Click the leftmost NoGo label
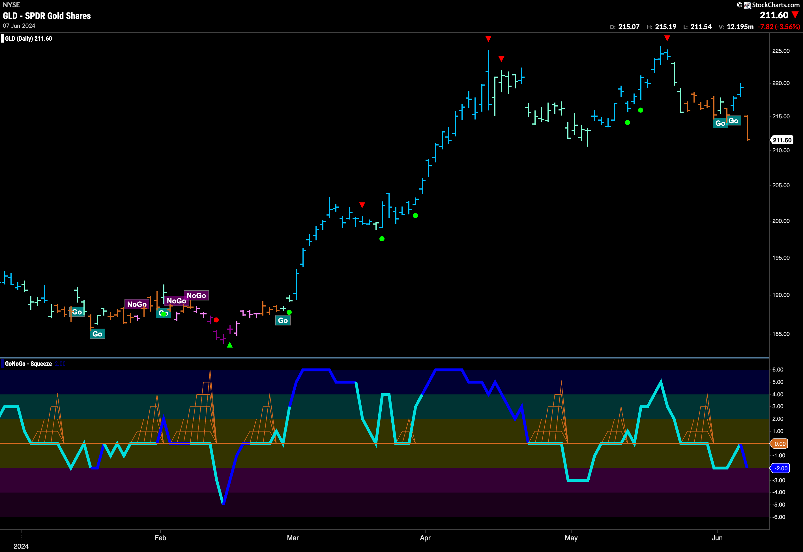The height and width of the screenshot is (552, 803). click(x=137, y=304)
